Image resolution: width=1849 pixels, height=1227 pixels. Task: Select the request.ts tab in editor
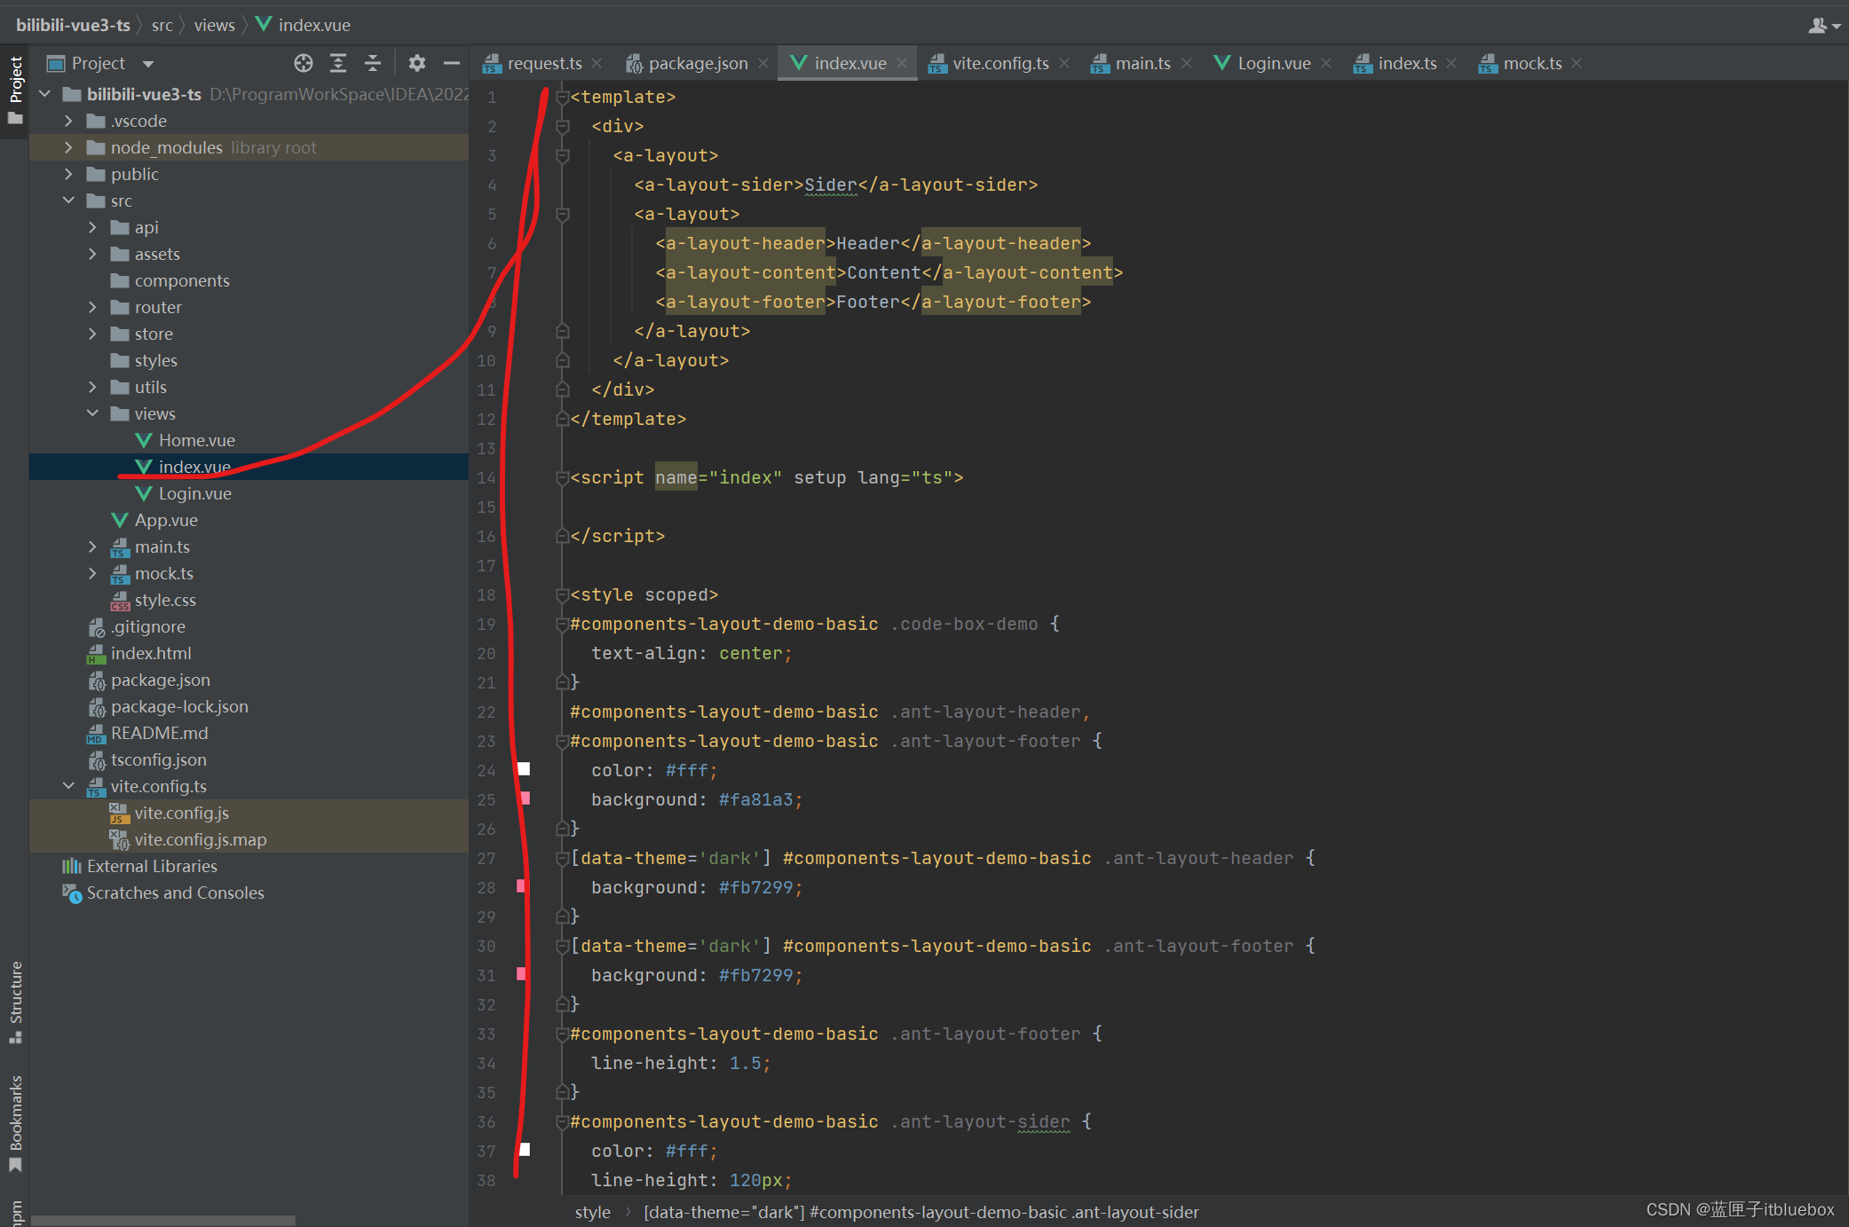(538, 63)
